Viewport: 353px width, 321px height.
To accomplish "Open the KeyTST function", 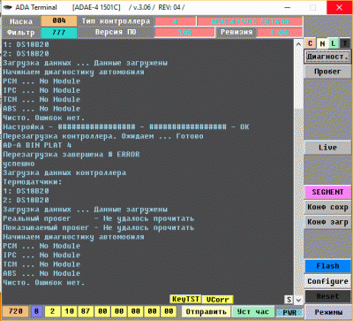I will pos(185,299).
